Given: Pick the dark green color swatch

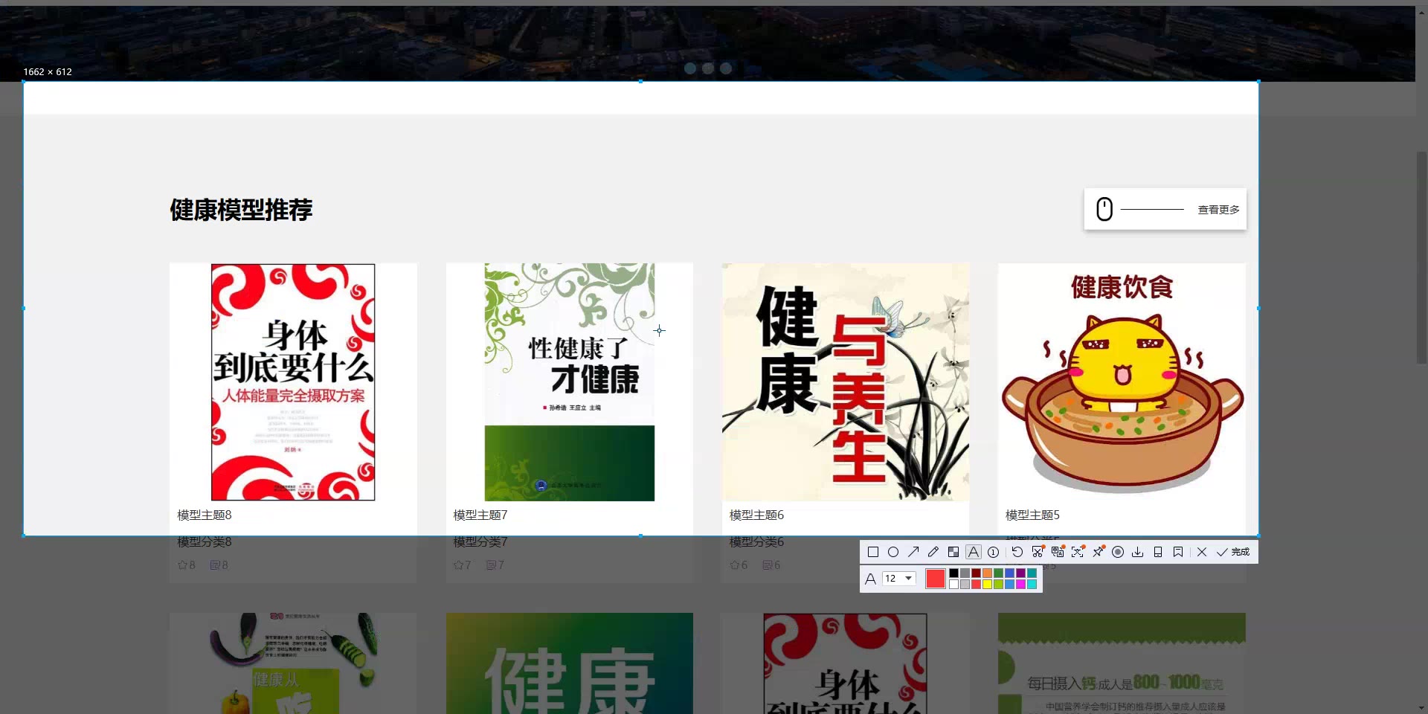Looking at the screenshot, I should point(999,573).
